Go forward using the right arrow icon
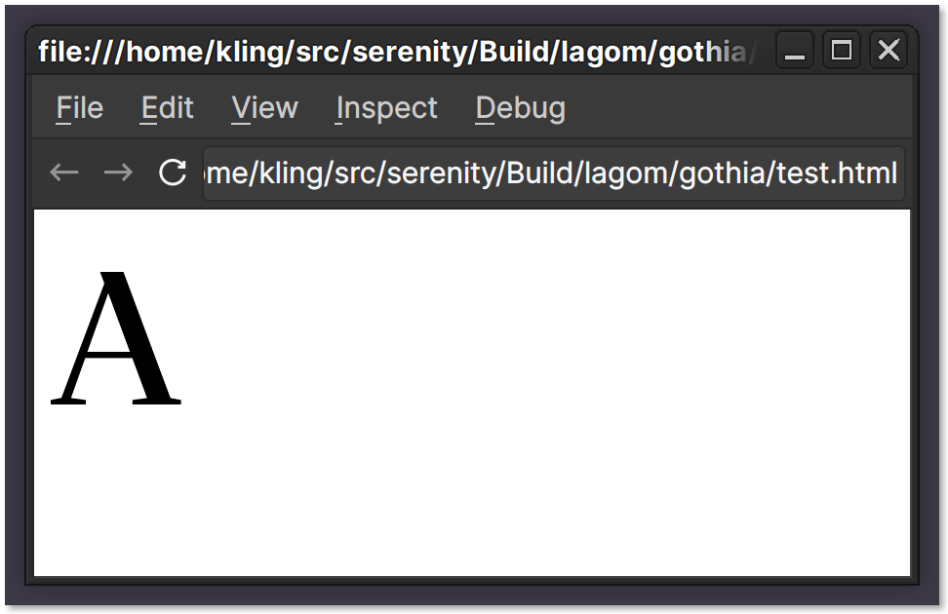The image size is (948, 614). click(117, 173)
